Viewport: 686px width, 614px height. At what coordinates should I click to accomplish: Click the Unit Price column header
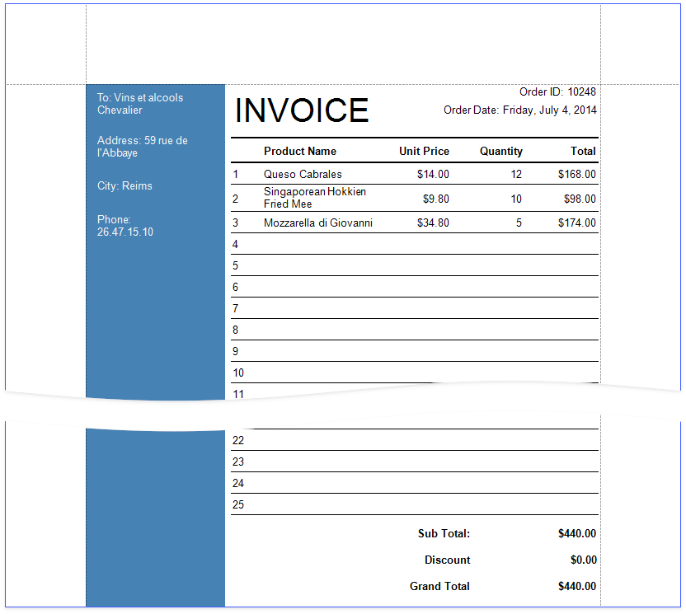tap(424, 151)
